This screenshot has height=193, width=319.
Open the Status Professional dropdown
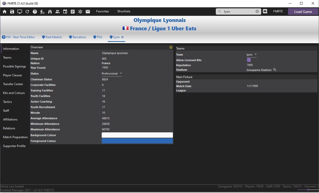click(x=112, y=74)
